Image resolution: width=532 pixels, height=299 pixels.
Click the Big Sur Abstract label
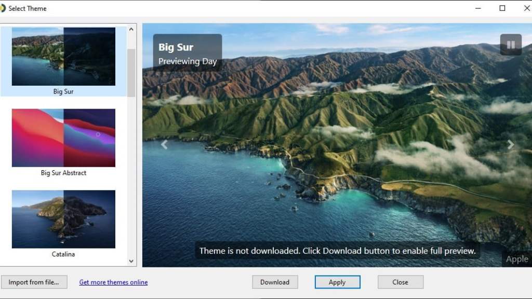(x=63, y=173)
